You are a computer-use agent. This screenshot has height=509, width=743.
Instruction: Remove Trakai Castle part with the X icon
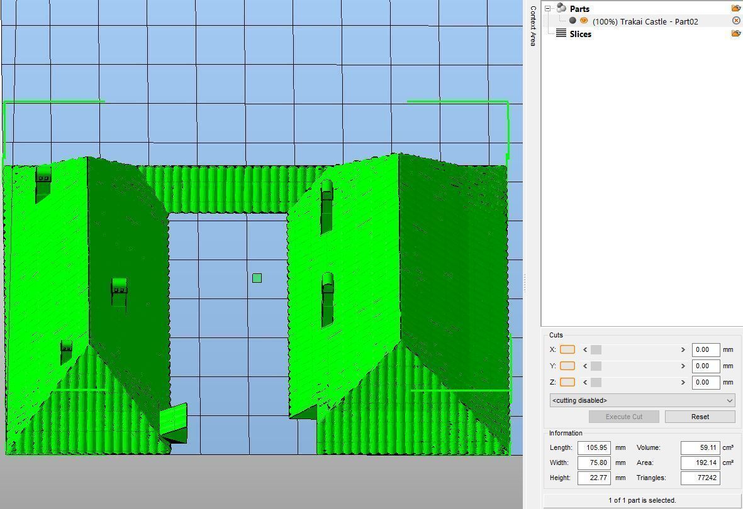tap(736, 20)
